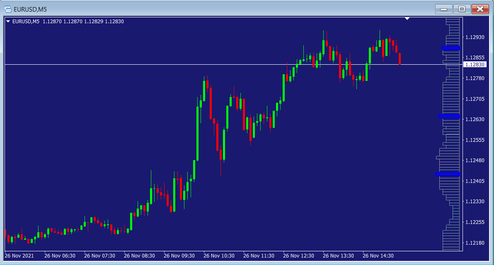Click the 26 Nov 2021 date label
Viewport: 494px width, 265px height.
[x=19, y=256]
